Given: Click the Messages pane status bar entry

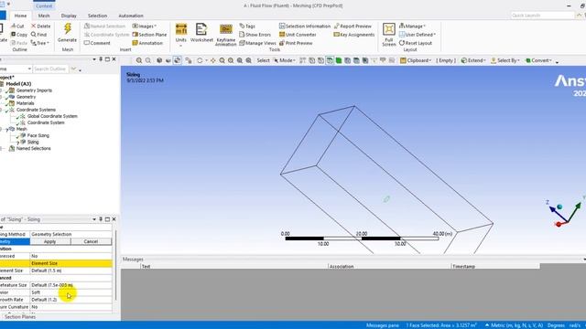Looking at the screenshot, I should [x=383, y=325].
